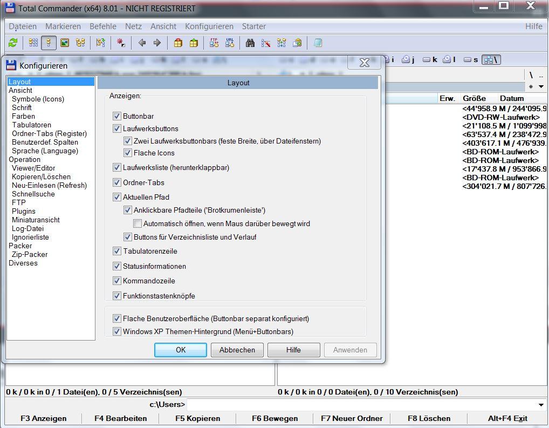Select drive k button
549x428 pixels.
pos(430,59)
